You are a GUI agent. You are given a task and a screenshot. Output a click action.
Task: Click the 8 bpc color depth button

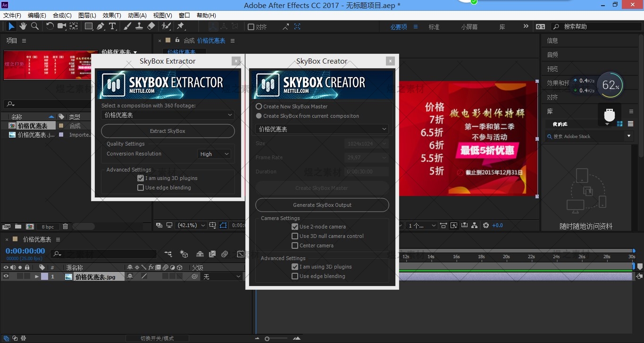pos(48,227)
